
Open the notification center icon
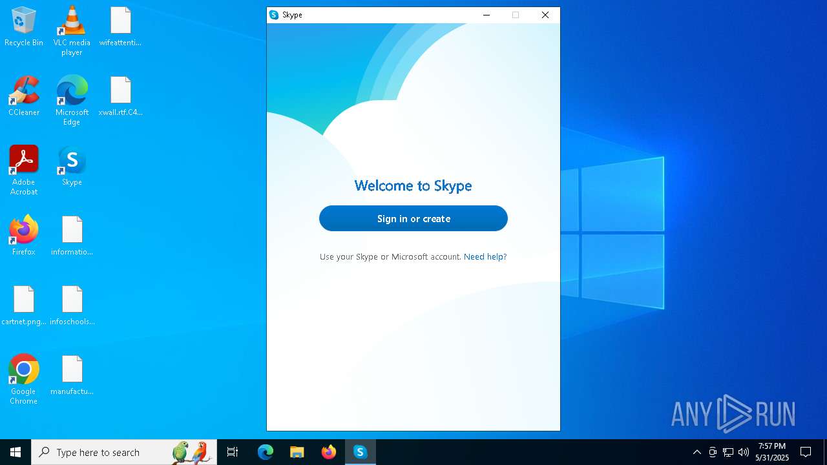pyautogui.click(x=806, y=452)
